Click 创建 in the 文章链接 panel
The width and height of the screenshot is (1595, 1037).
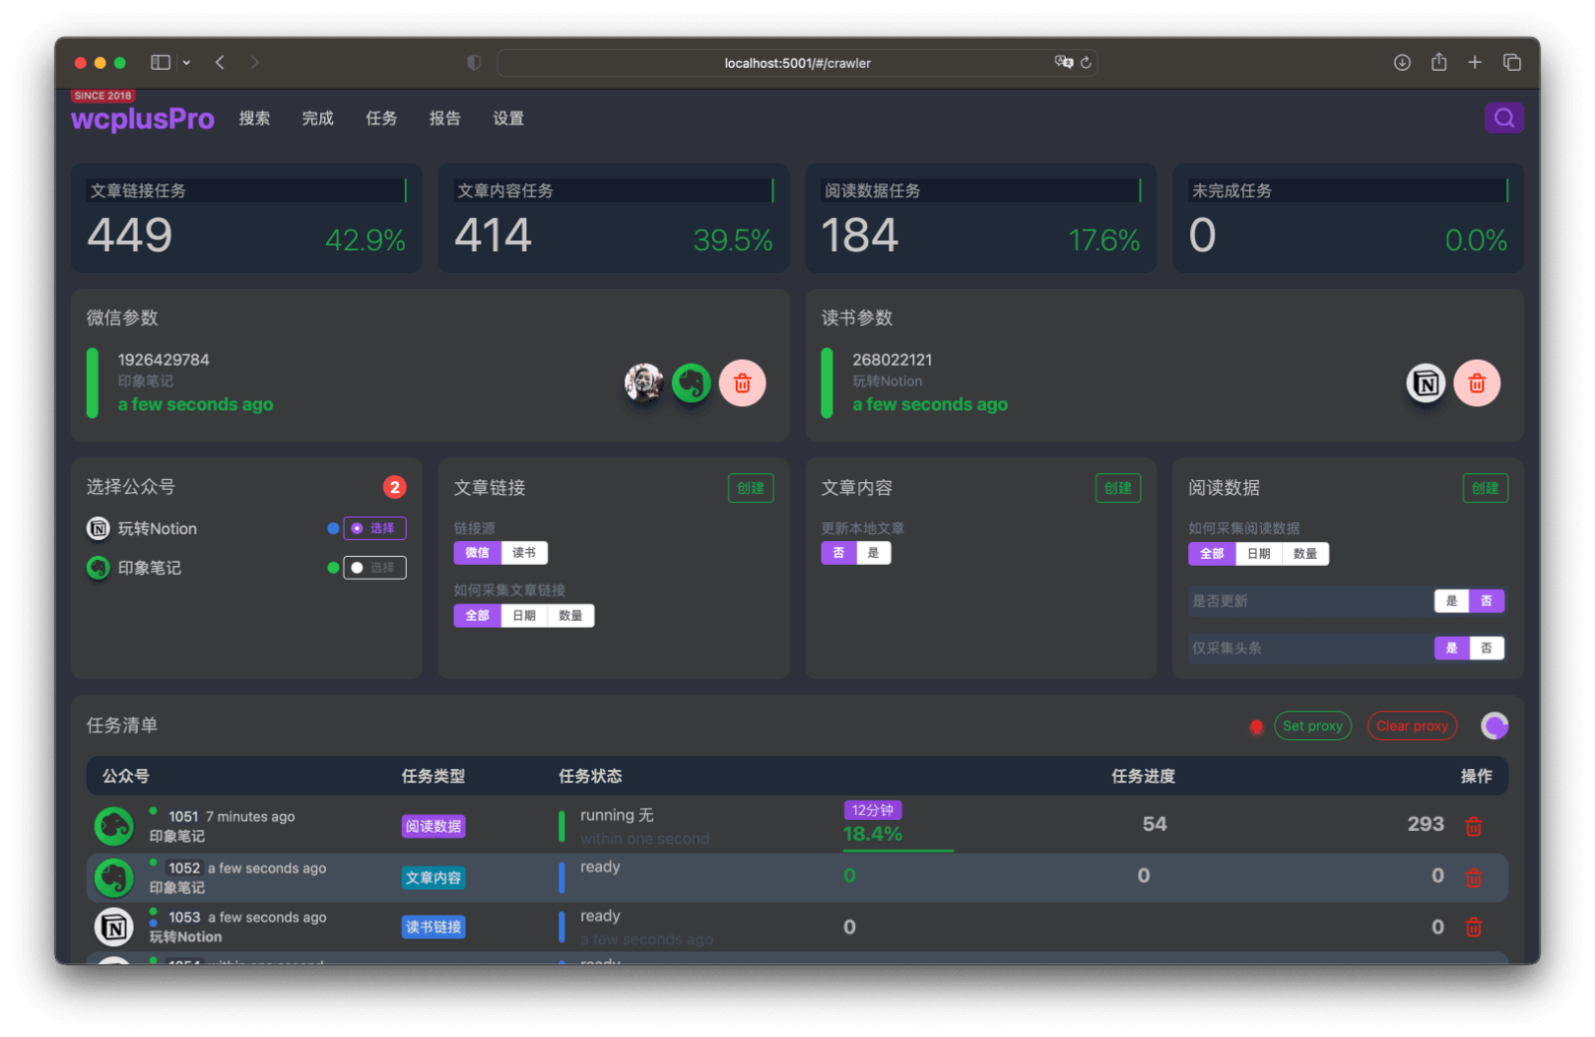click(751, 487)
